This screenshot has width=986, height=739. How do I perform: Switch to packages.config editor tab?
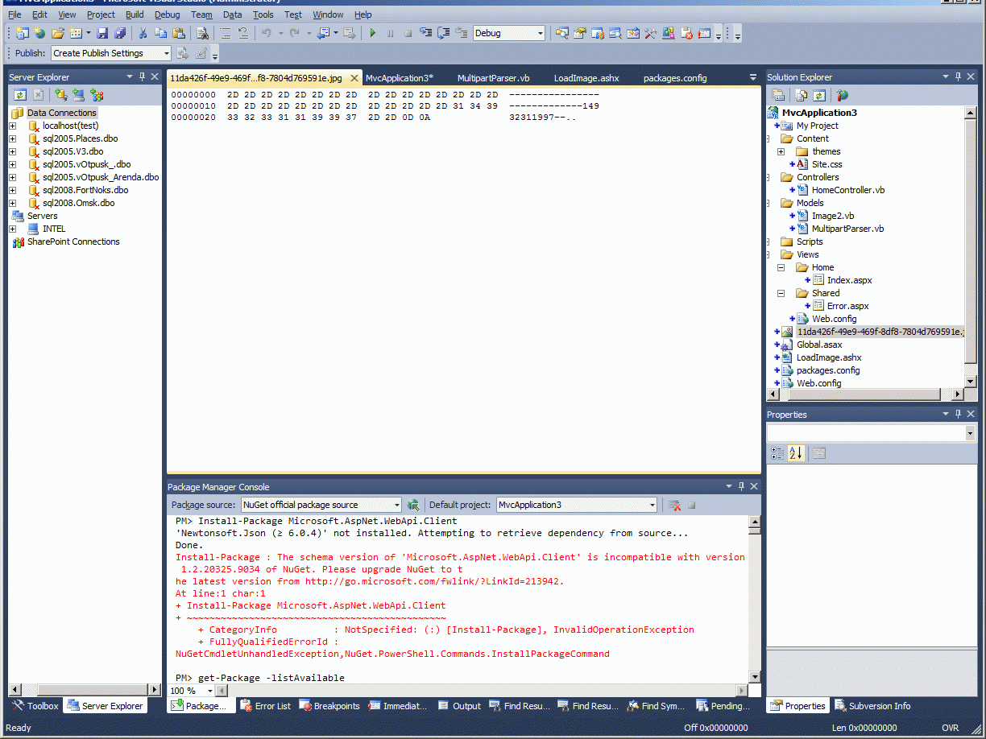pyautogui.click(x=675, y=78)
